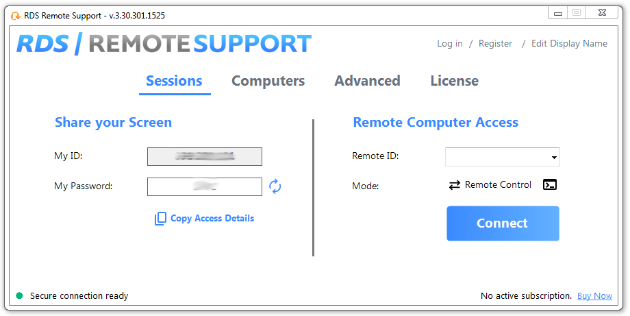Select the Remote Control mode label
The height and width of the screenshot is (316, 630).
click(x=498, y=185)
